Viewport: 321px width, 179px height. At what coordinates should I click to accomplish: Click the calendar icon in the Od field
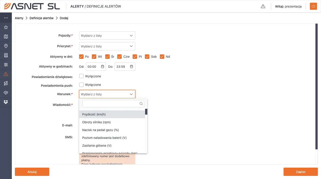pyautogui.click(x=103, y=66)
